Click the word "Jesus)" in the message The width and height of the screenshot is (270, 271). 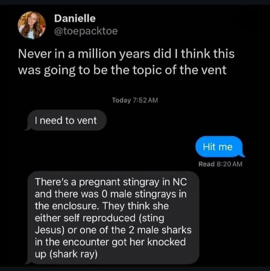[49, 230]
